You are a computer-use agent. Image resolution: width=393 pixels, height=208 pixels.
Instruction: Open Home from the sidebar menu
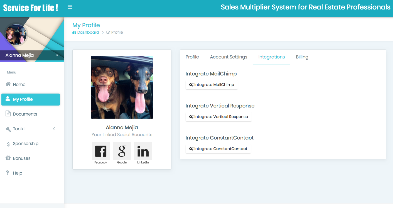(19, 84)
